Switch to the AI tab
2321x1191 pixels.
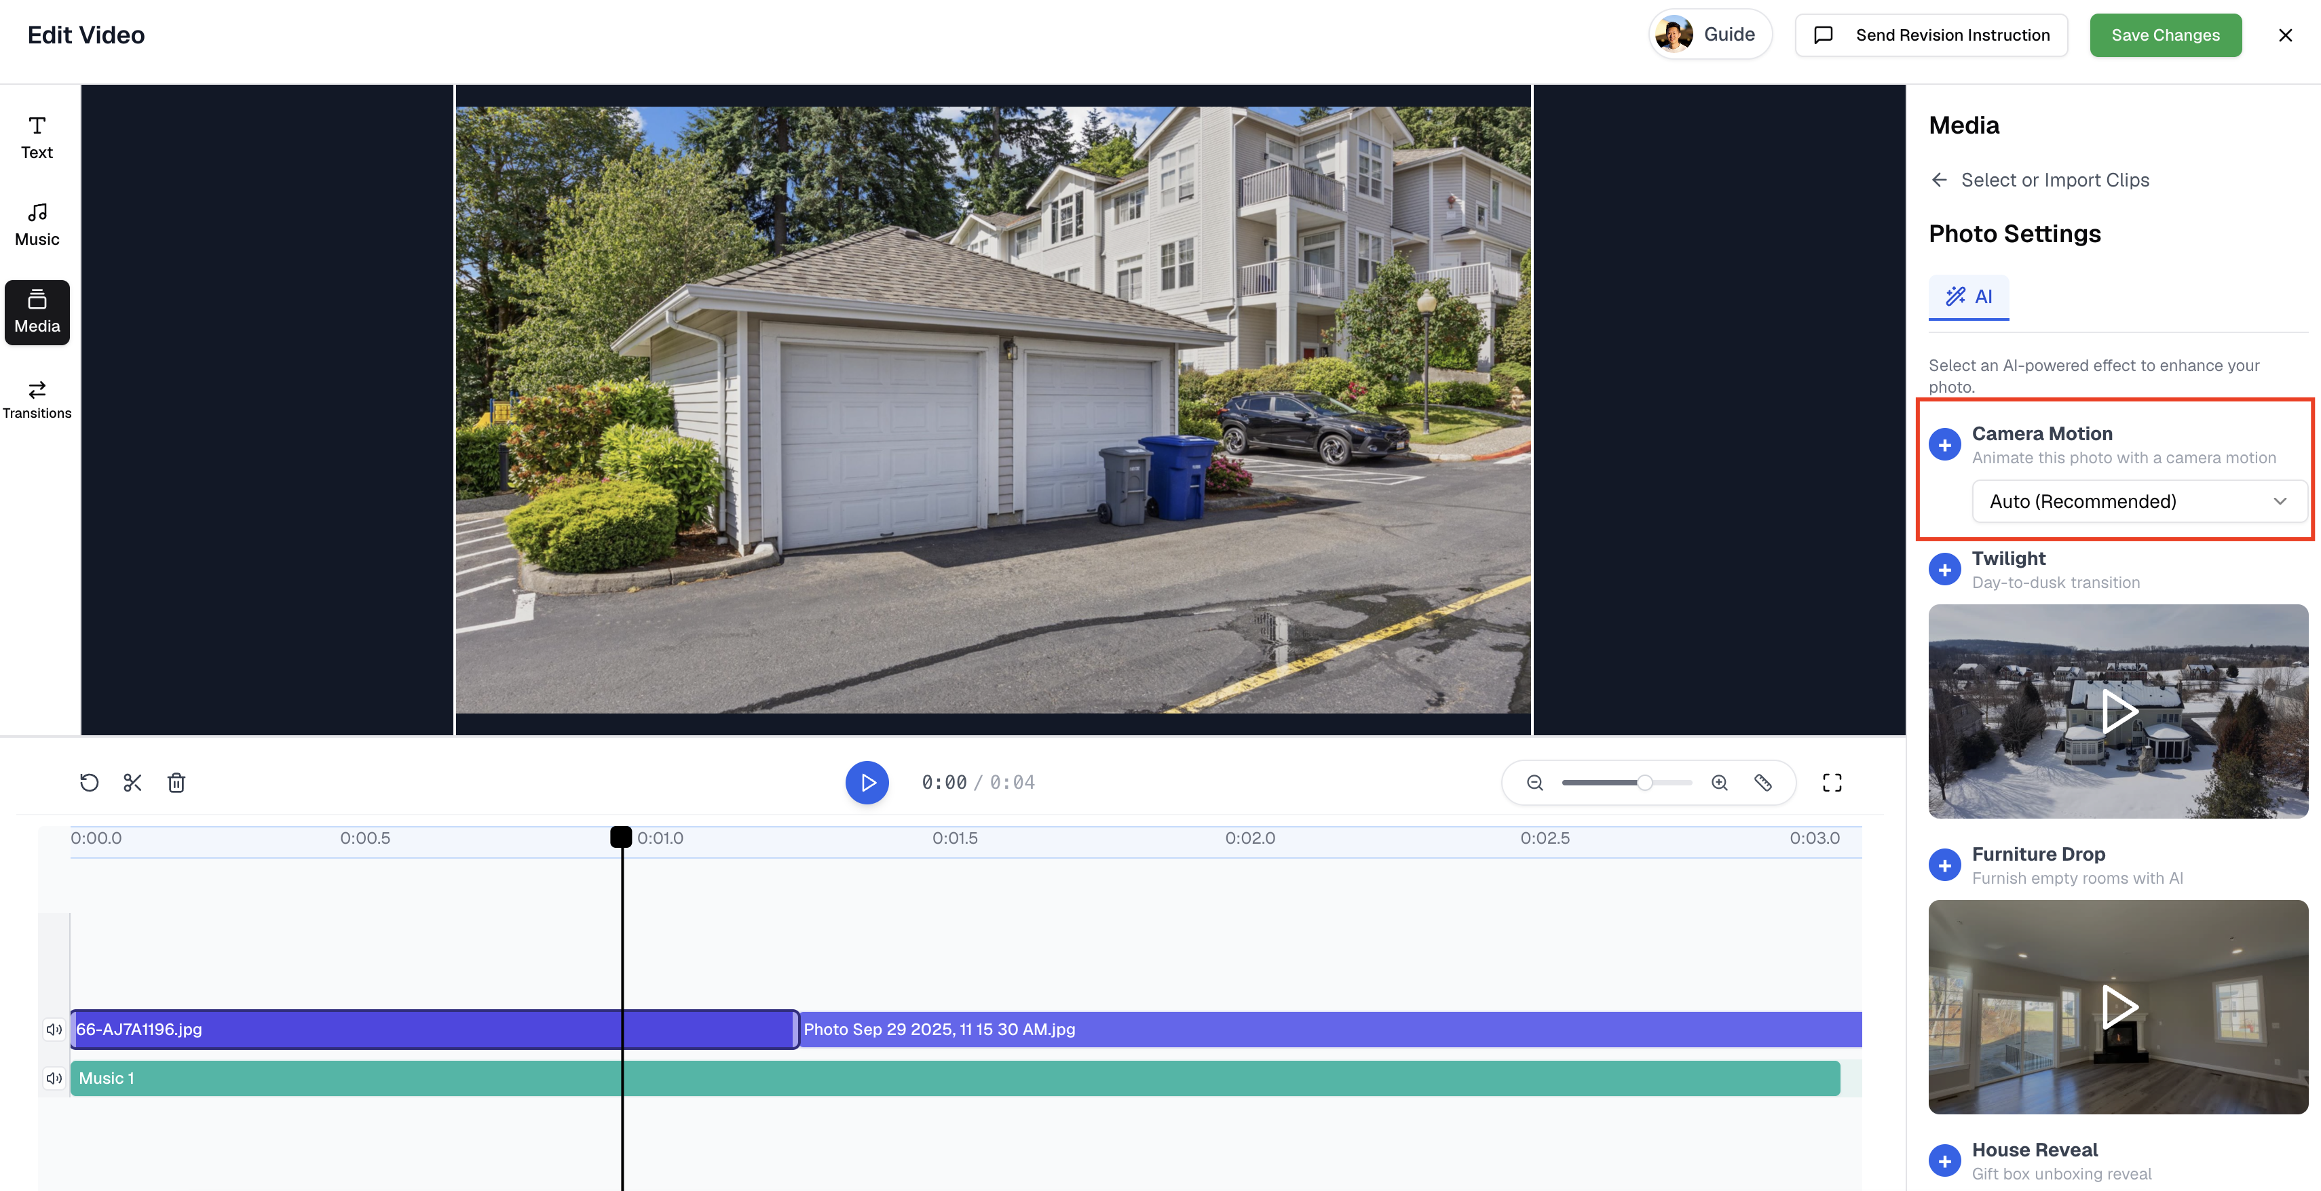point(1969,297)
